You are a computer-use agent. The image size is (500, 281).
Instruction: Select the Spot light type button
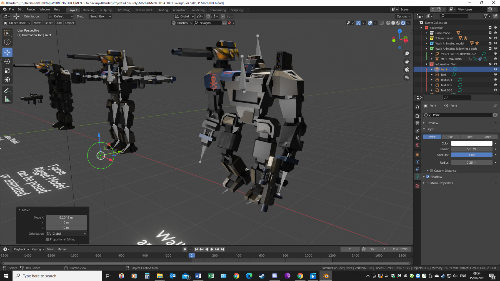tap(469, 137)
